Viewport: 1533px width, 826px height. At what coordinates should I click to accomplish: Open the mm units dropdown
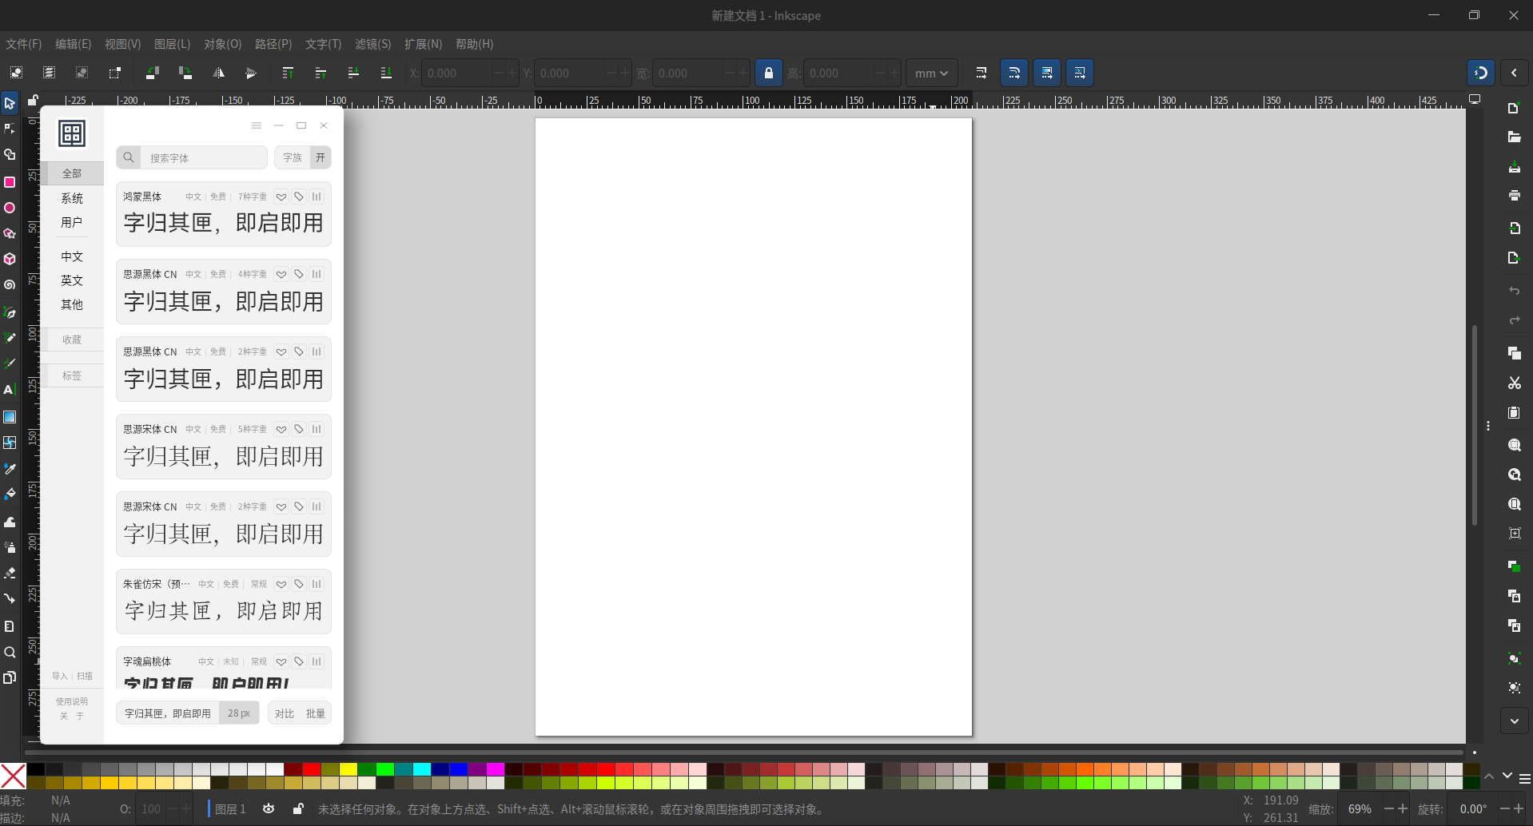click(x=931, y=73)
